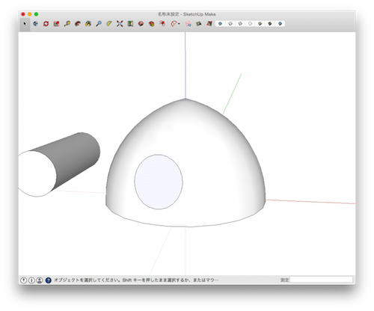The height and width of the screenshot is (311, 374).
Task: Select the lavender elliptical face on the dome
Action: pos(159,182)
